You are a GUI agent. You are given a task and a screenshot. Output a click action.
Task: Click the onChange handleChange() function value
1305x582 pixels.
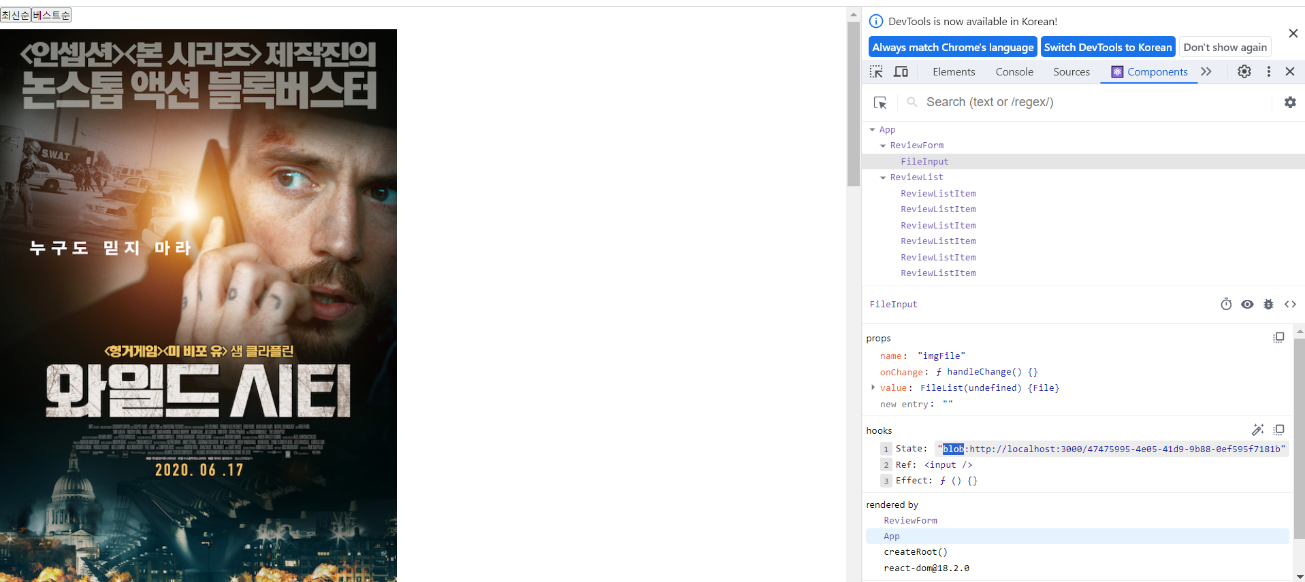tap(986, 372)
